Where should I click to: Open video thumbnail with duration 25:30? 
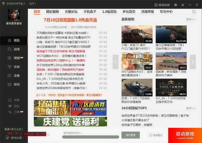[137, 34]
